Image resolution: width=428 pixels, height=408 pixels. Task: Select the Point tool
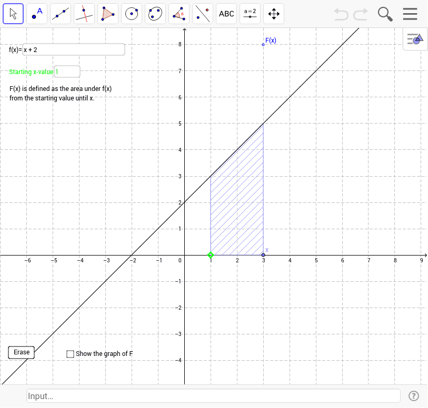(37, 14)
